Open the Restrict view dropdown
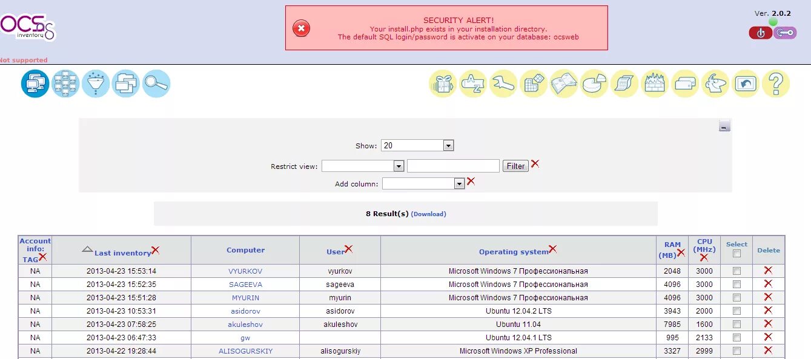 (x=363, y=166)
